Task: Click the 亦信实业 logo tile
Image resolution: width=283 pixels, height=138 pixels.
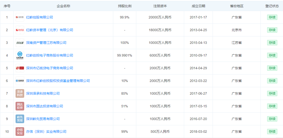Action: click(20, 131)
